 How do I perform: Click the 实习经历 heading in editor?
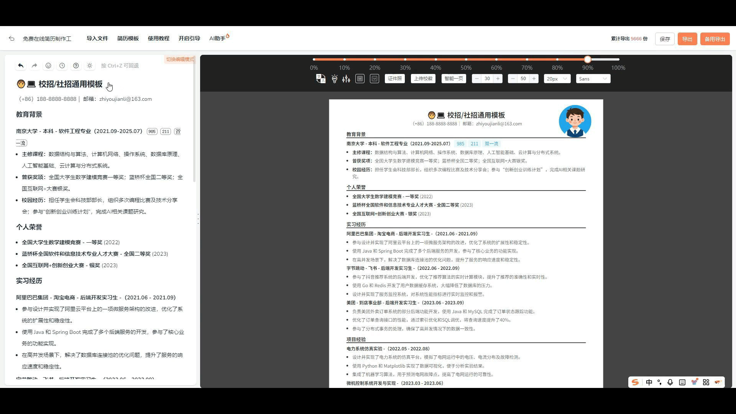pos(29,281)
